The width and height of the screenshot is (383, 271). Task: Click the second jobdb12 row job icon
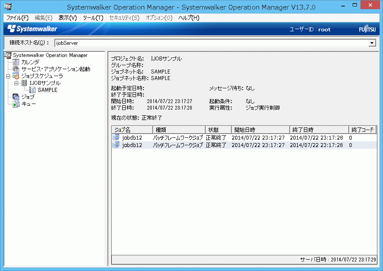tap(116, 145)
